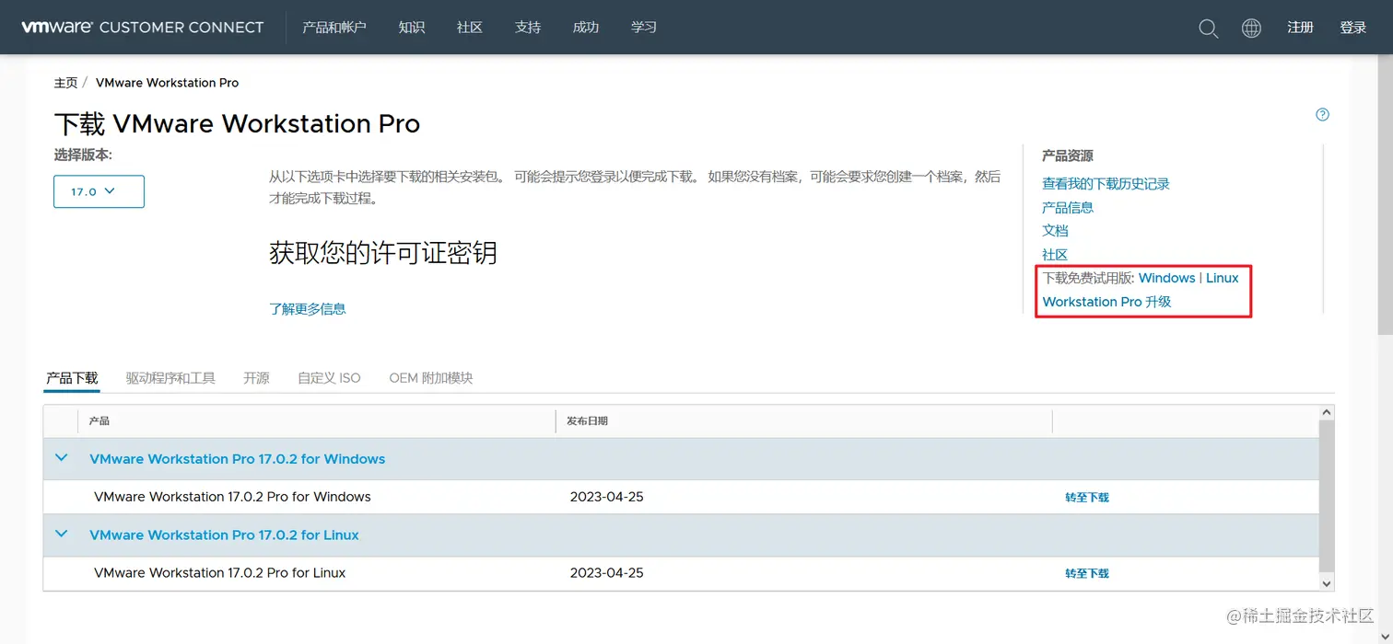Viewport: 1393px width, 644px height.
Task: Open the 成功 menu
Action: [586, 28]
